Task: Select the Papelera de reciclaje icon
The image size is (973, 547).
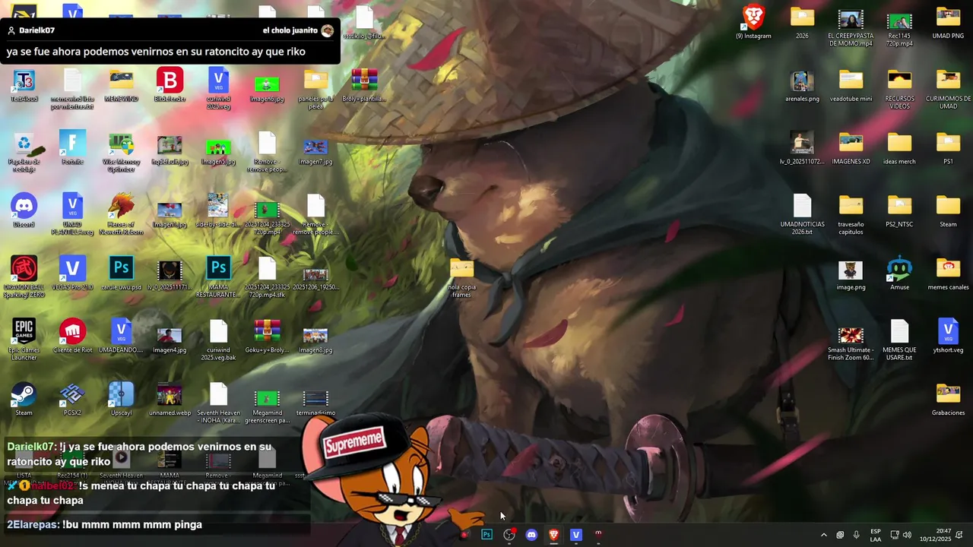Action: (24, 152)
